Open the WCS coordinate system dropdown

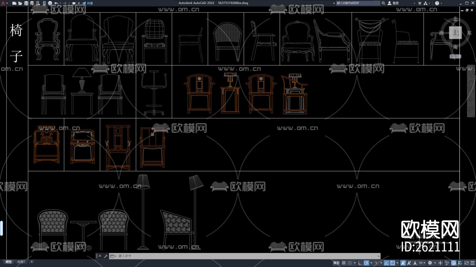455,56
